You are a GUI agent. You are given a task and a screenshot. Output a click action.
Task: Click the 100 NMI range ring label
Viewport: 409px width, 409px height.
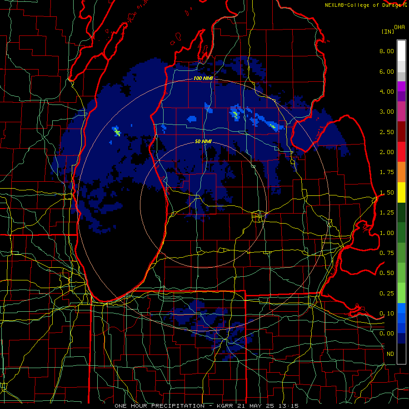click(203, 78)
